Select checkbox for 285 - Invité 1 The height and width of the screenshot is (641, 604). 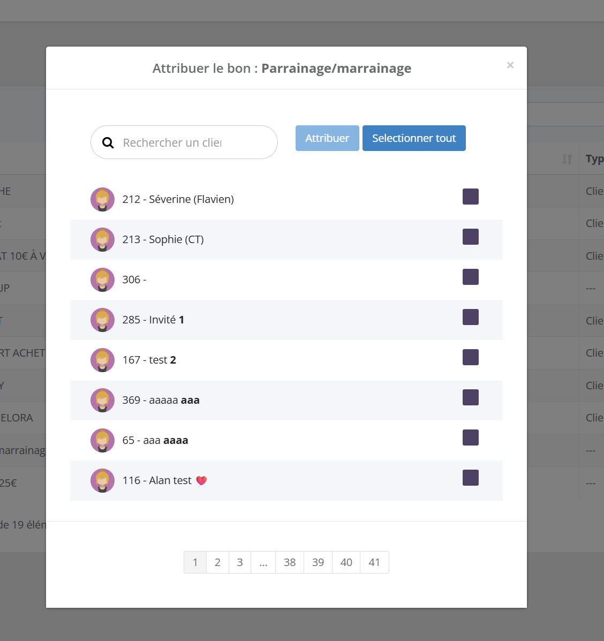click(470, 317)
